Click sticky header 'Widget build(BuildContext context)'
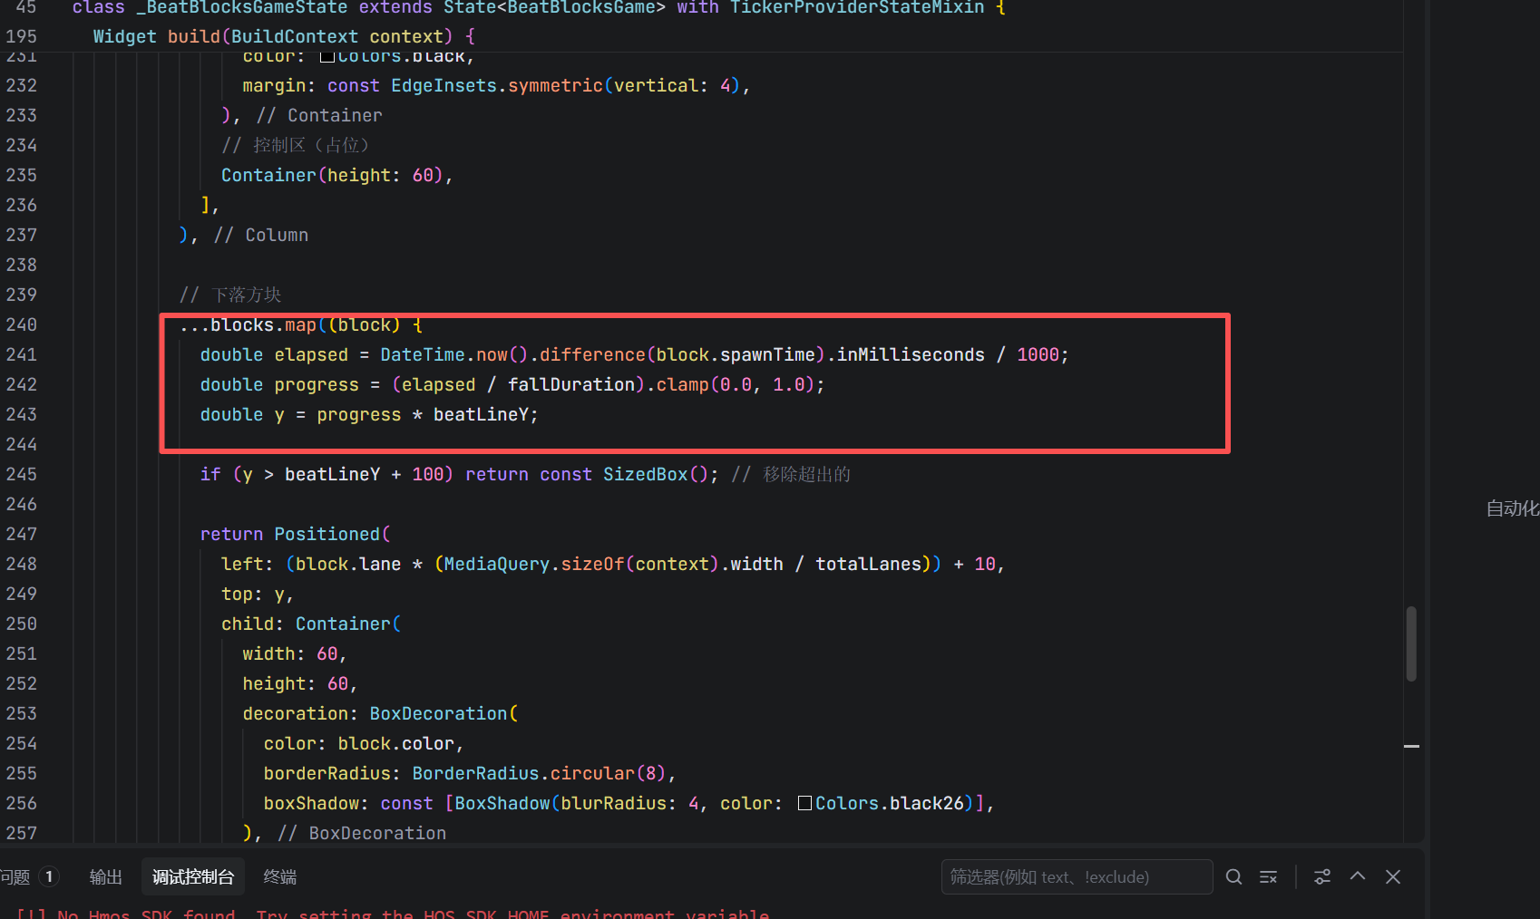Image resolution: width=1540 pixels, height=919 pixels. [283, 36]
